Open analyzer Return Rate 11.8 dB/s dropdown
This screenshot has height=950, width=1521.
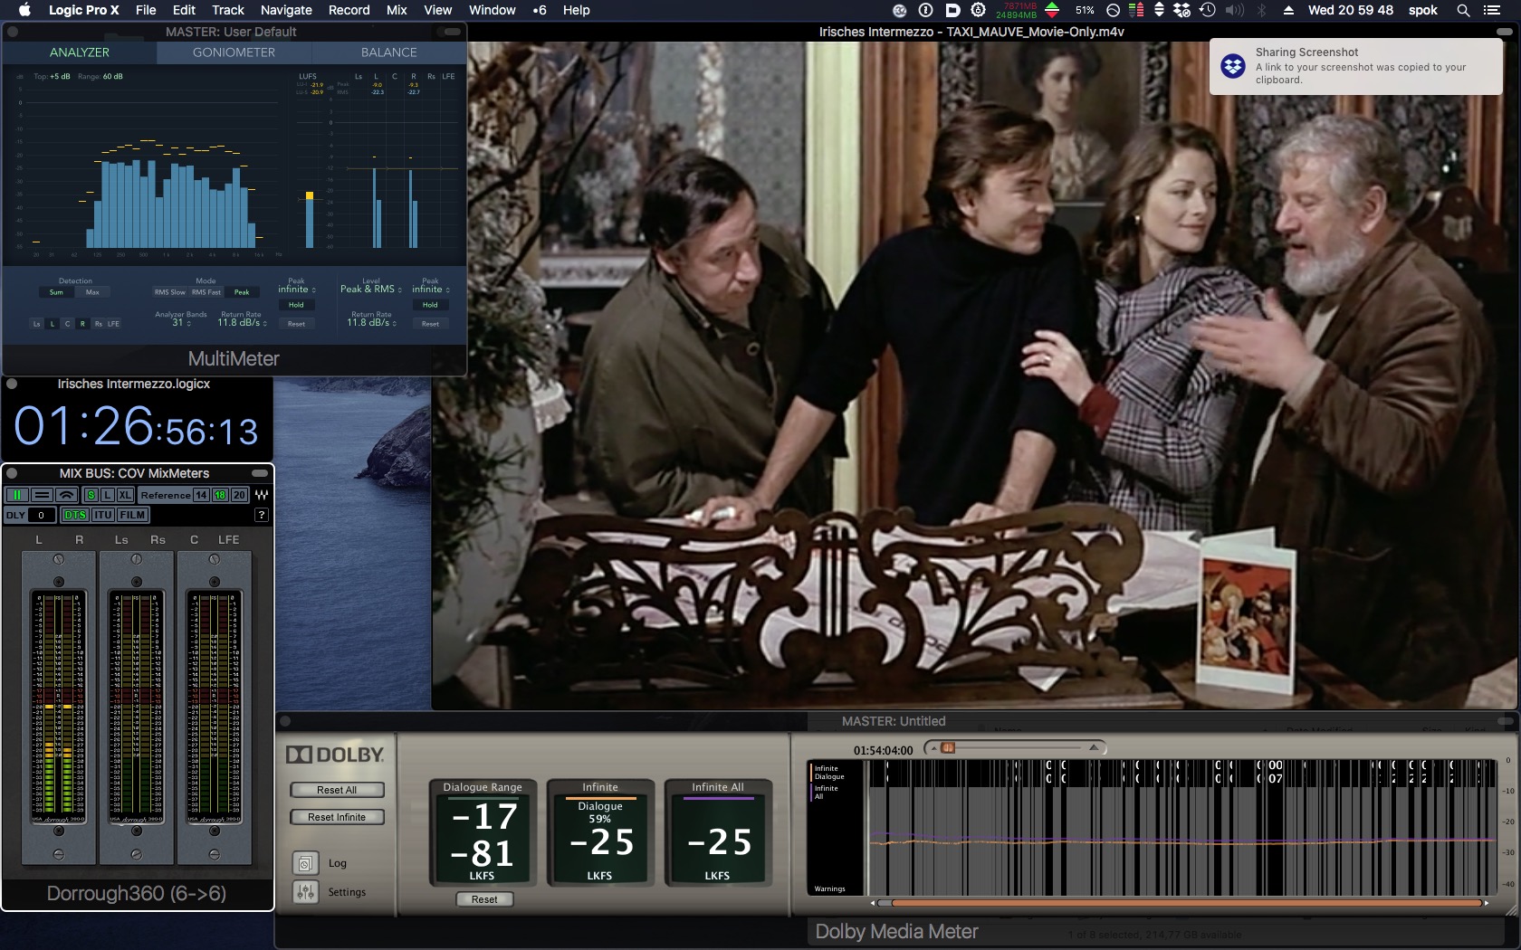(242, 323)
